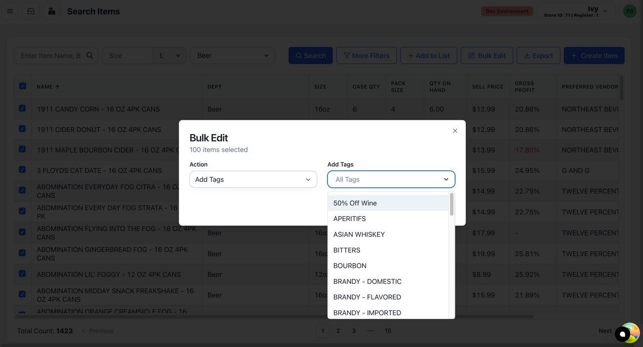Toggle the select-all header checkbox
Viewport: 643px width, 347px height.
[x=23, y=86]
